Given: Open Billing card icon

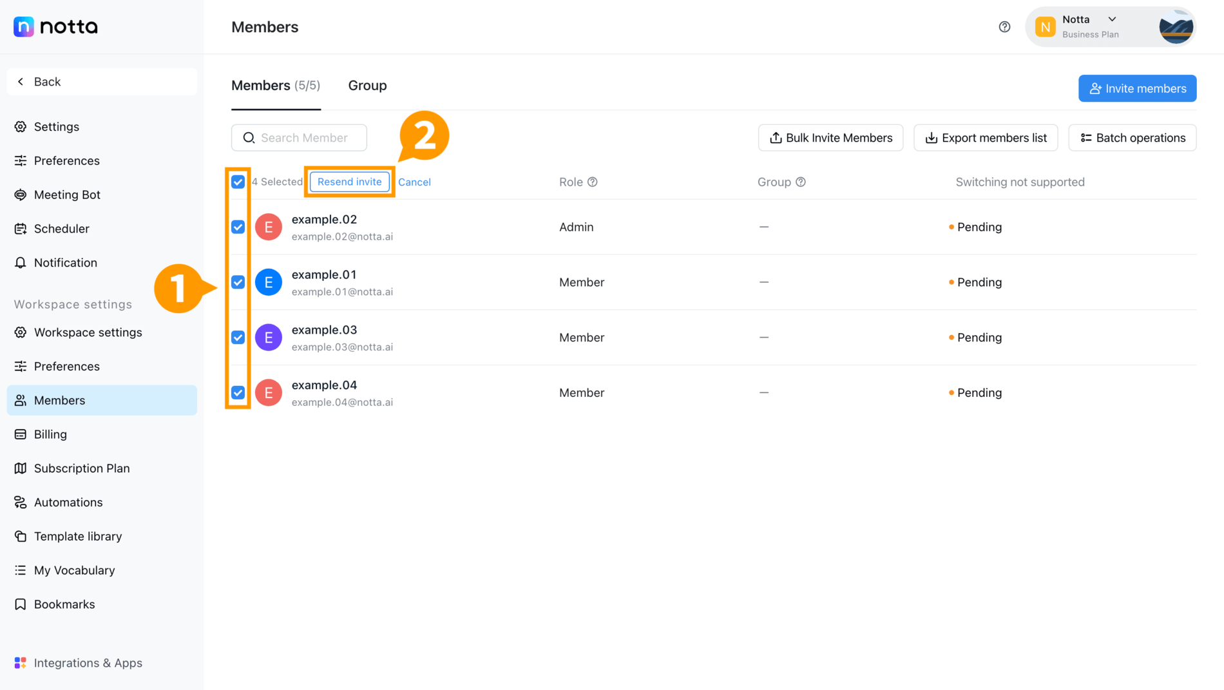Looking at the screenshot, I should click(x=21, y=434).
